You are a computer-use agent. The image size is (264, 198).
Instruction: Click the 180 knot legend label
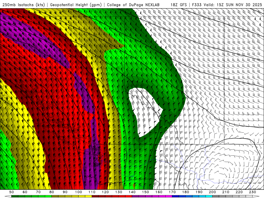185,192
